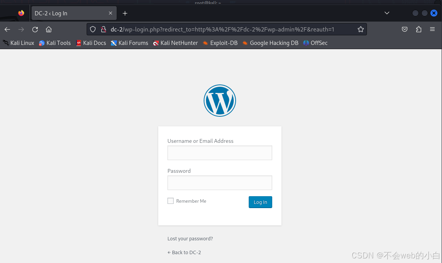Open the Exploit-DB bookmark
The height and width of the screenshot is (263, 442).
pyautogui.click(x=220, y=43)
